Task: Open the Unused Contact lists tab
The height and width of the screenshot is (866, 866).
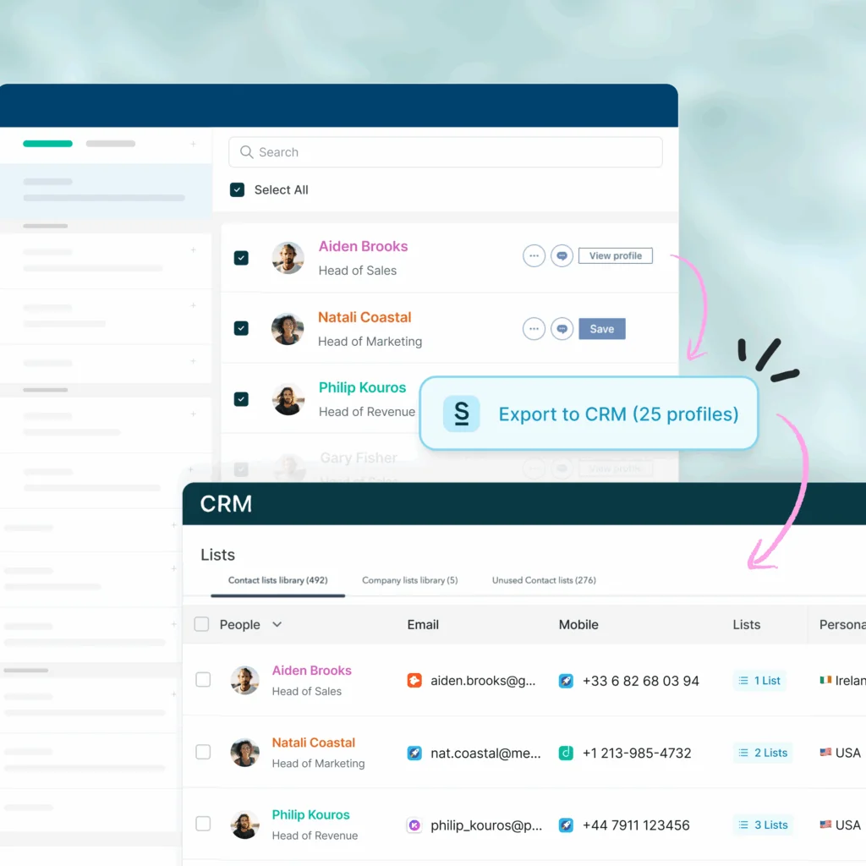Action: 544,580
